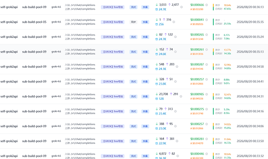The height and width of the screenshot is (159, 268).
Task: Click the 【GROK】free号池 tag in the 08:35:24 row
Action: 113,37
